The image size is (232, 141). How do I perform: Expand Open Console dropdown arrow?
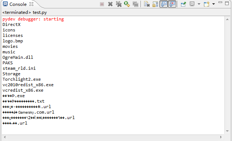click(x=213, y=4)
